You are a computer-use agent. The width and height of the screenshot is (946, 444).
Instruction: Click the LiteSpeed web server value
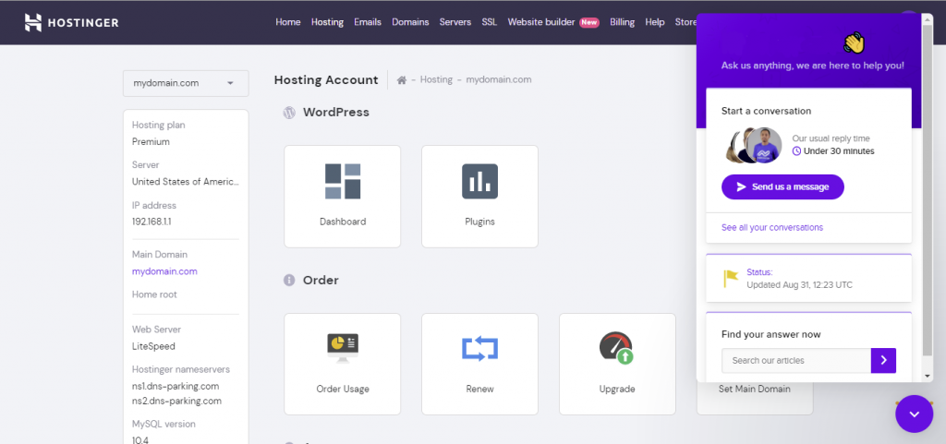click(153, 346)
